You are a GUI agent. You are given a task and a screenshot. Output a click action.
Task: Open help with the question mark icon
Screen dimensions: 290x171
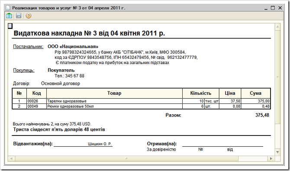point(28,16)
